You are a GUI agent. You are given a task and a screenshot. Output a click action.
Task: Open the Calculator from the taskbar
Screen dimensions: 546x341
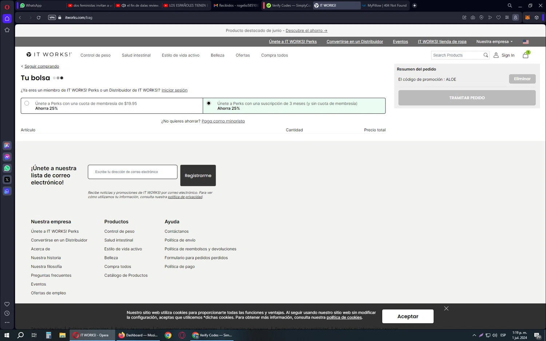coord(48,335)
